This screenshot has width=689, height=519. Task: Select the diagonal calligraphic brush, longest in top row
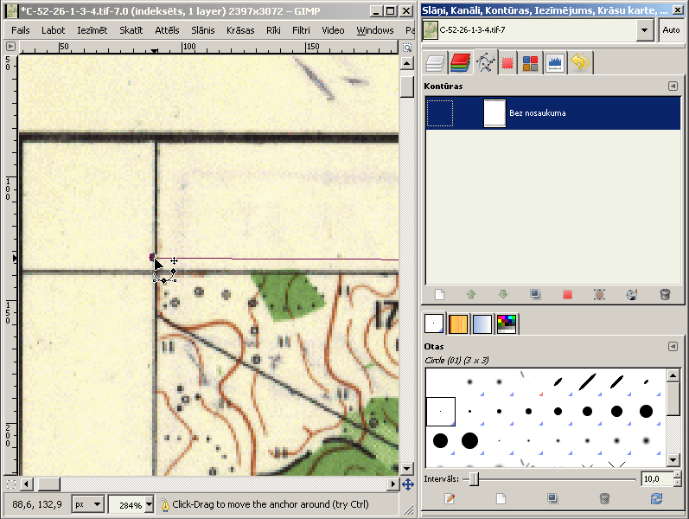pyautogui.click(x=587, y=381)
